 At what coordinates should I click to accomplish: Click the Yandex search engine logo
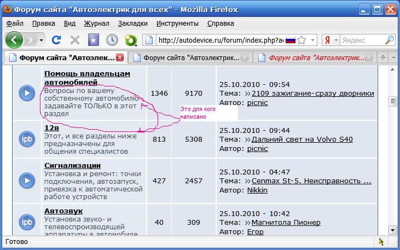point(328,40)
